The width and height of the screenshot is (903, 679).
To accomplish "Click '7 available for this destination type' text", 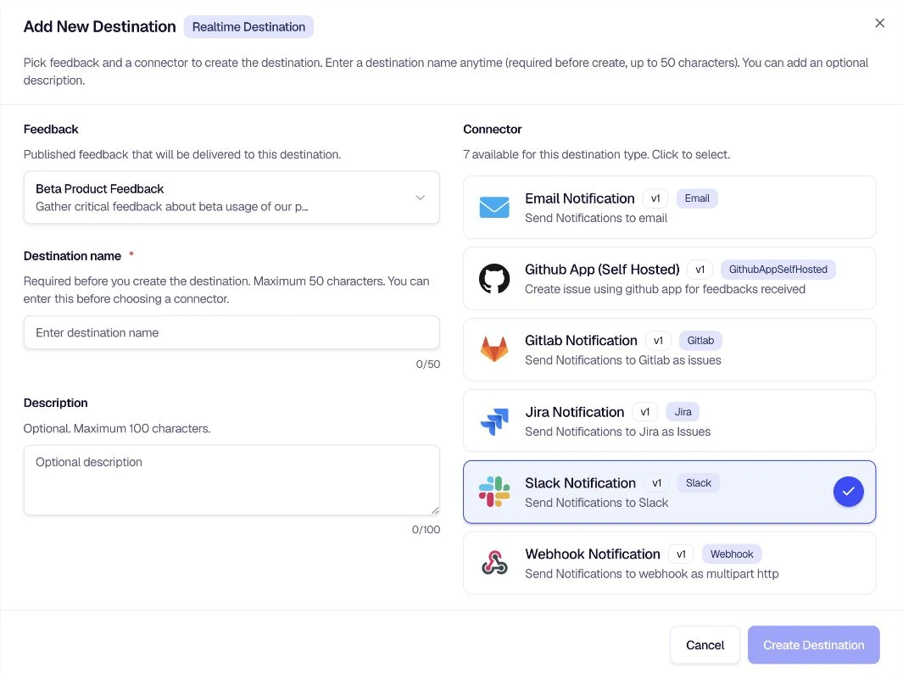I will click(x=597, y=154).
